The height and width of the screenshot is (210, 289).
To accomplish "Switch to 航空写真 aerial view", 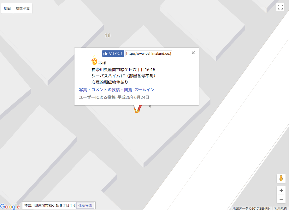I will coord(23,9).
